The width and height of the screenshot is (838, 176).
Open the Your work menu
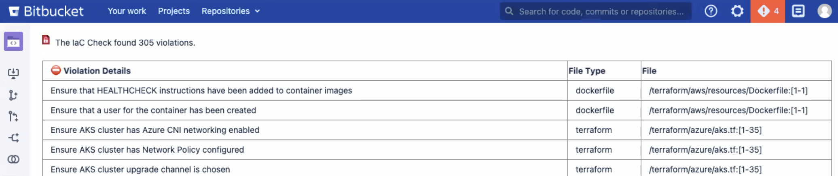[127, 11]
